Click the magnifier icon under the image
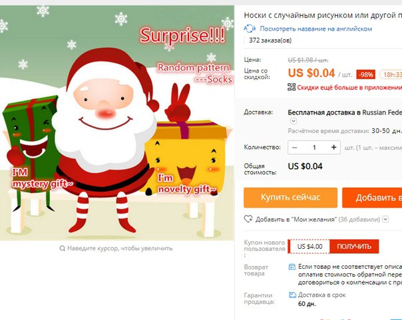 62,248
